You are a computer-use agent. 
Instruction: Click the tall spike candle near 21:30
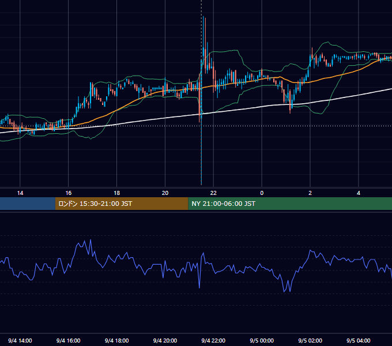(x=203, y=40)
